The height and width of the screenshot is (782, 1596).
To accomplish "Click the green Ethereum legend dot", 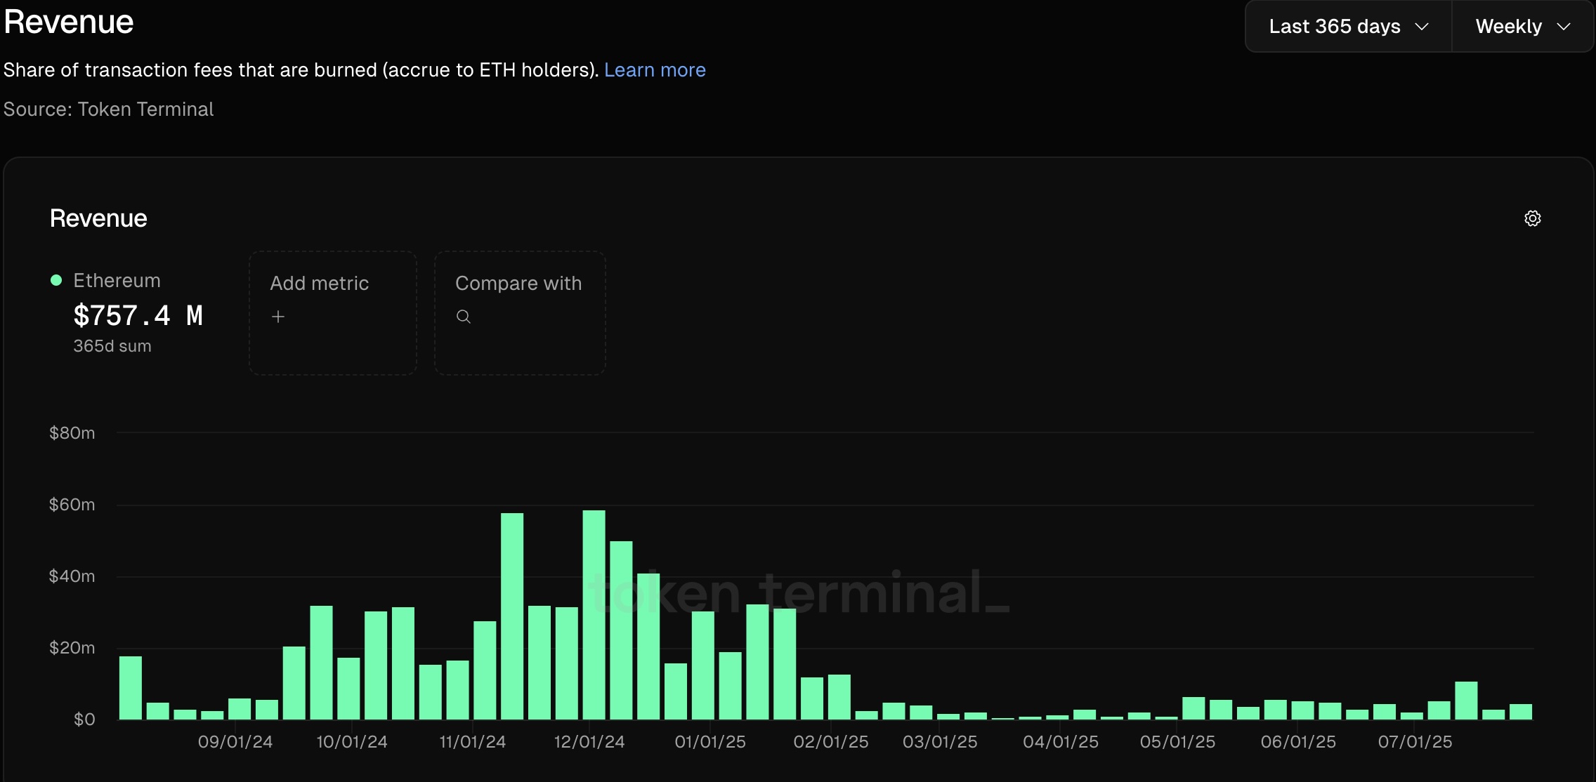I will pos(56,280).
